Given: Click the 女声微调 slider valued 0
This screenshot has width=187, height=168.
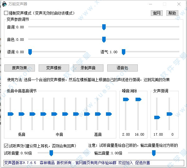Looking at the screenshot, I should click(170, 114).
